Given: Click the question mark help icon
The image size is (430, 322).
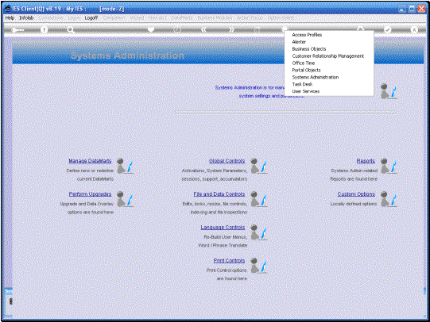Looking at the screenshot, I should [44, 30].
